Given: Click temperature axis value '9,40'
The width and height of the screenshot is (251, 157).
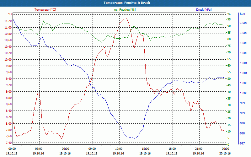Looking at the screenshot, I should pos(9,79).
